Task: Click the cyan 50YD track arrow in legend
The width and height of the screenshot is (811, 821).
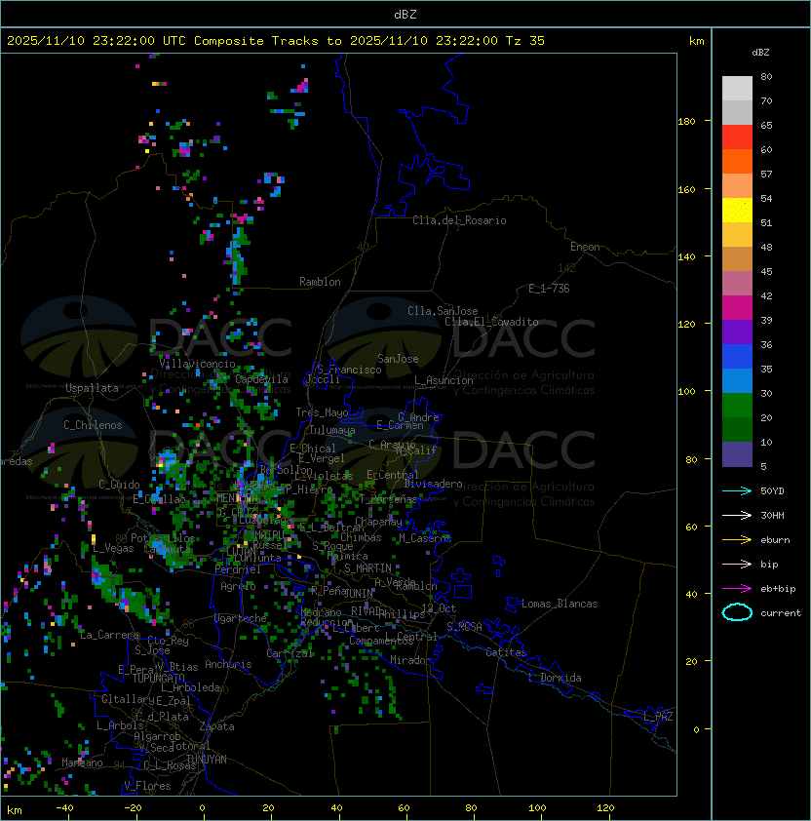Action: click(737, 490)
